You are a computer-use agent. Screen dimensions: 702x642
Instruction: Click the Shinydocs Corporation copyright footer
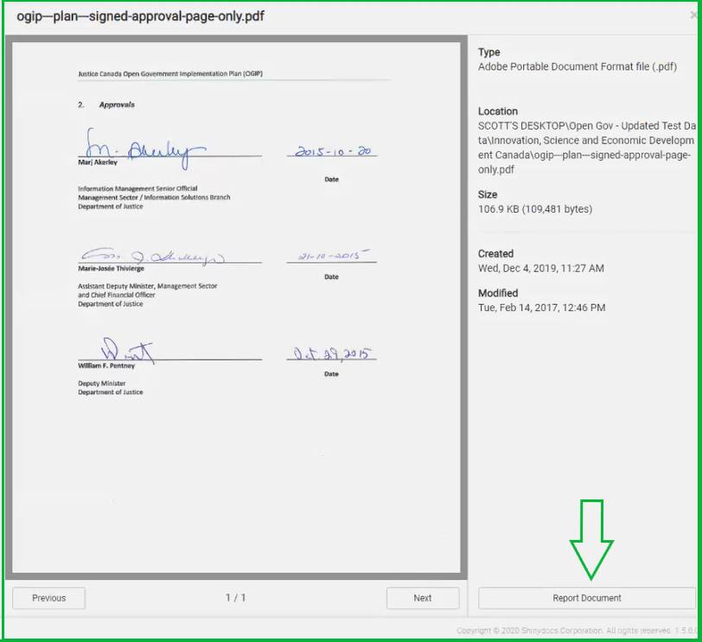click(x=576, y=632)
